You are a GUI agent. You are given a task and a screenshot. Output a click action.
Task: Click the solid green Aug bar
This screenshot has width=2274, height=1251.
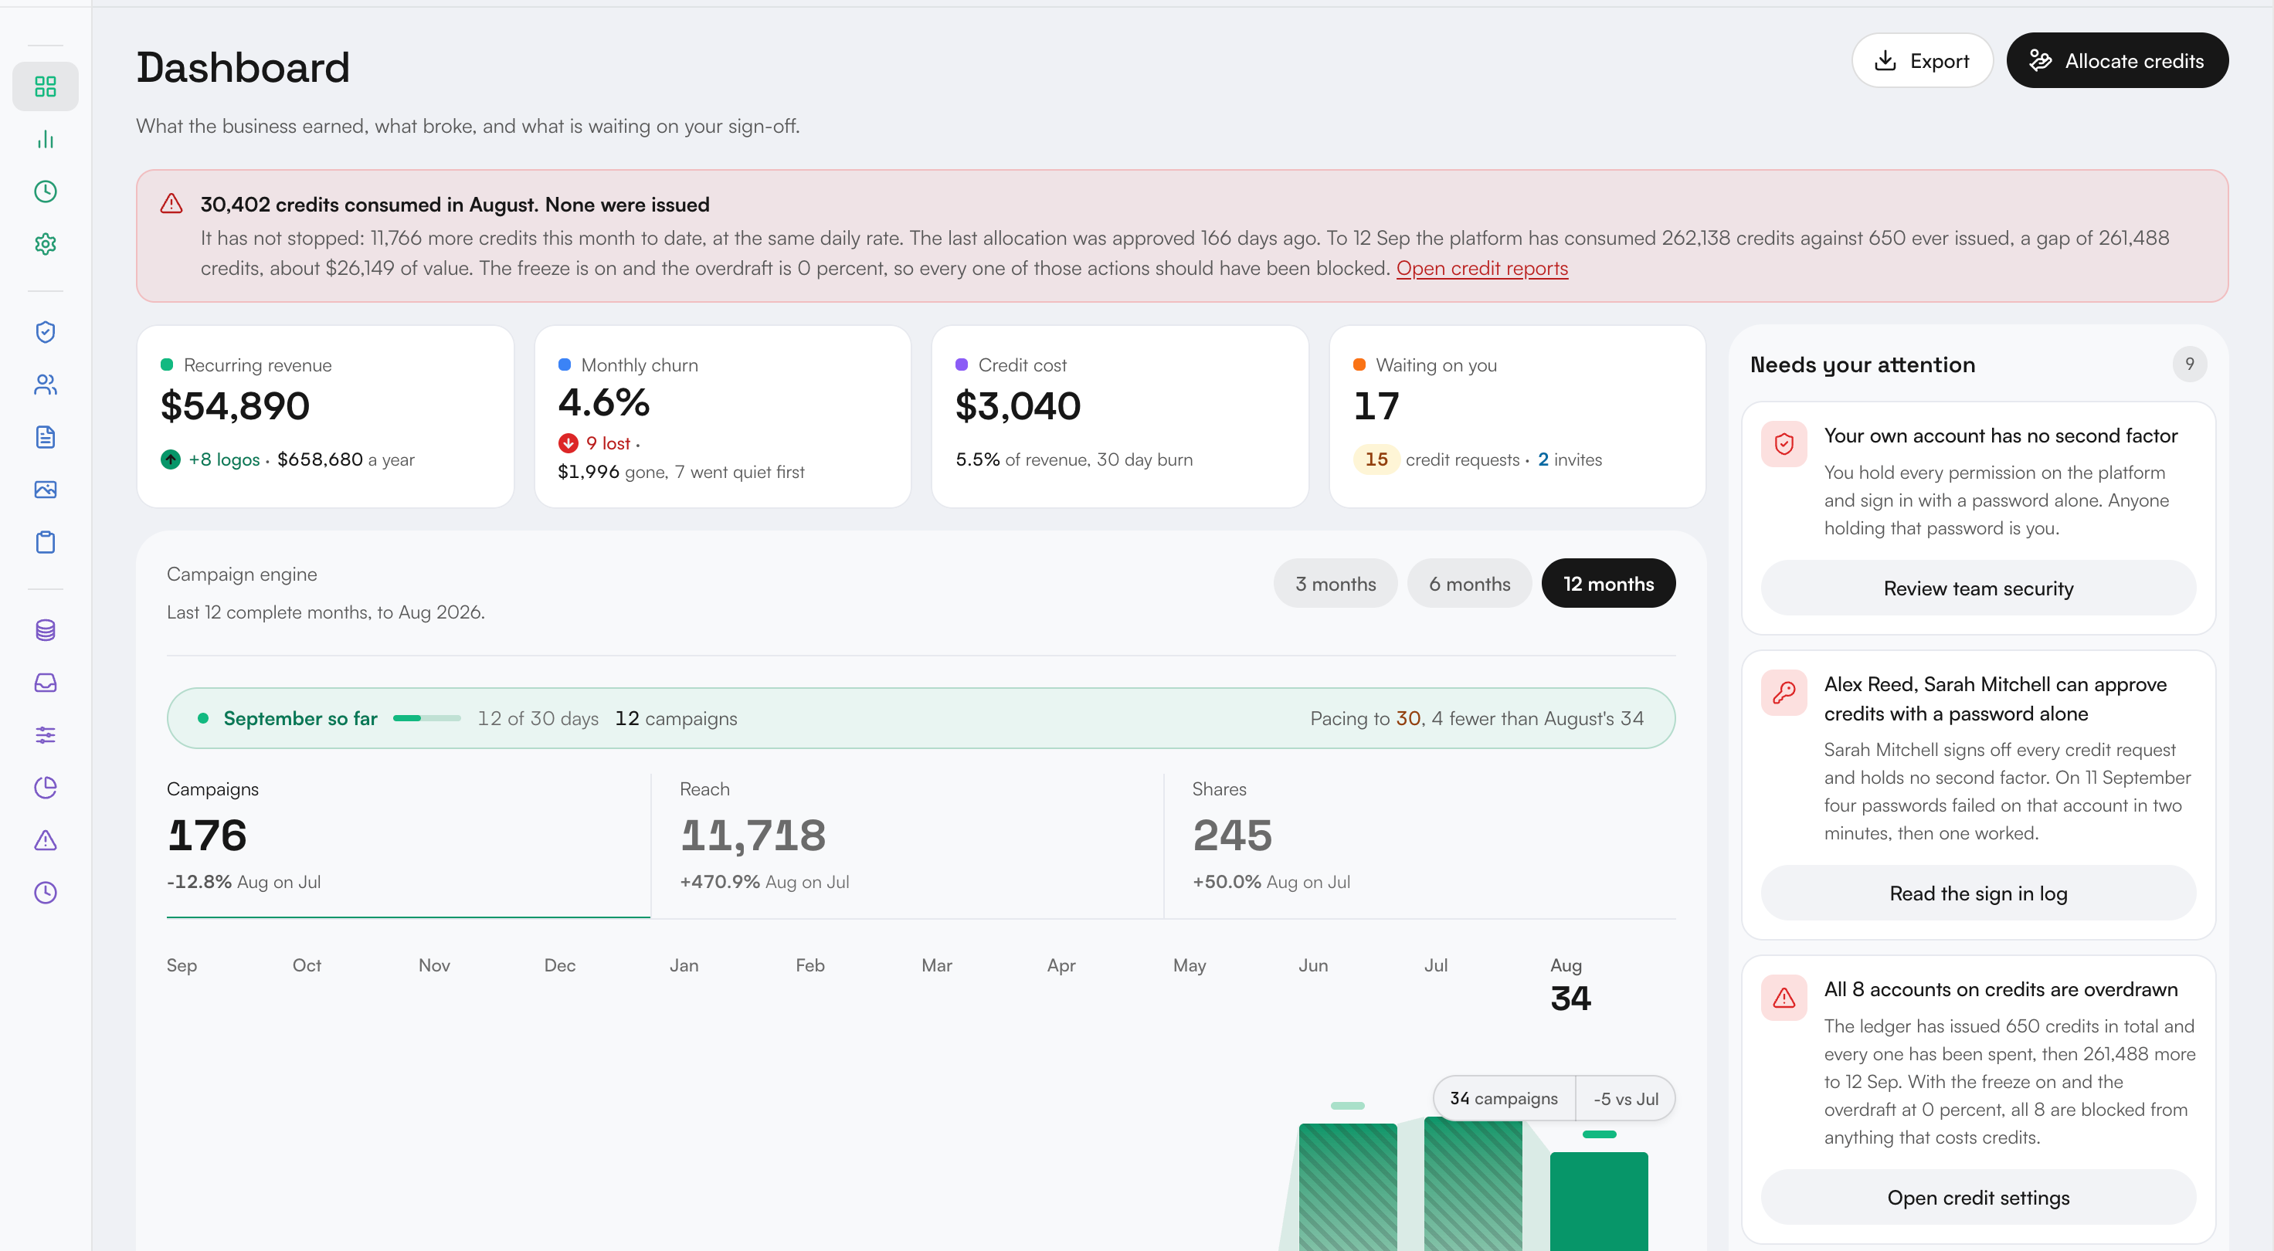1599,1201
